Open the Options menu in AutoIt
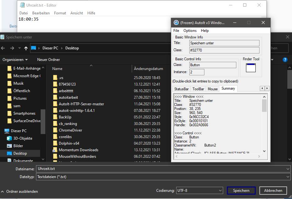The height and width of the screenshot is (199, 292). pyautogui.click(x=190, y=31)
